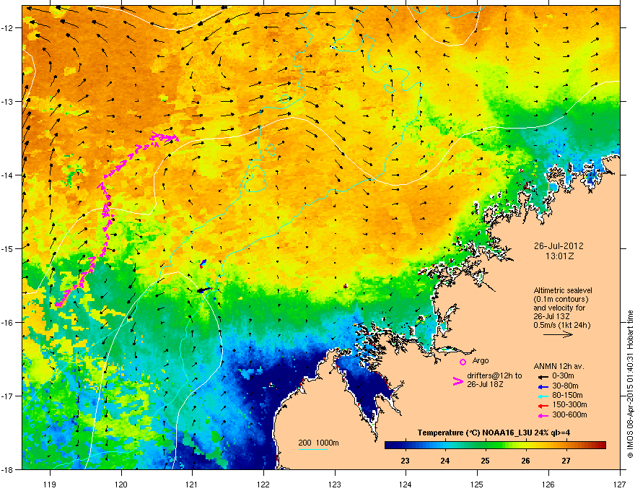
Task: Click longitude axis label 124
Action: click(x=406, y=485)
